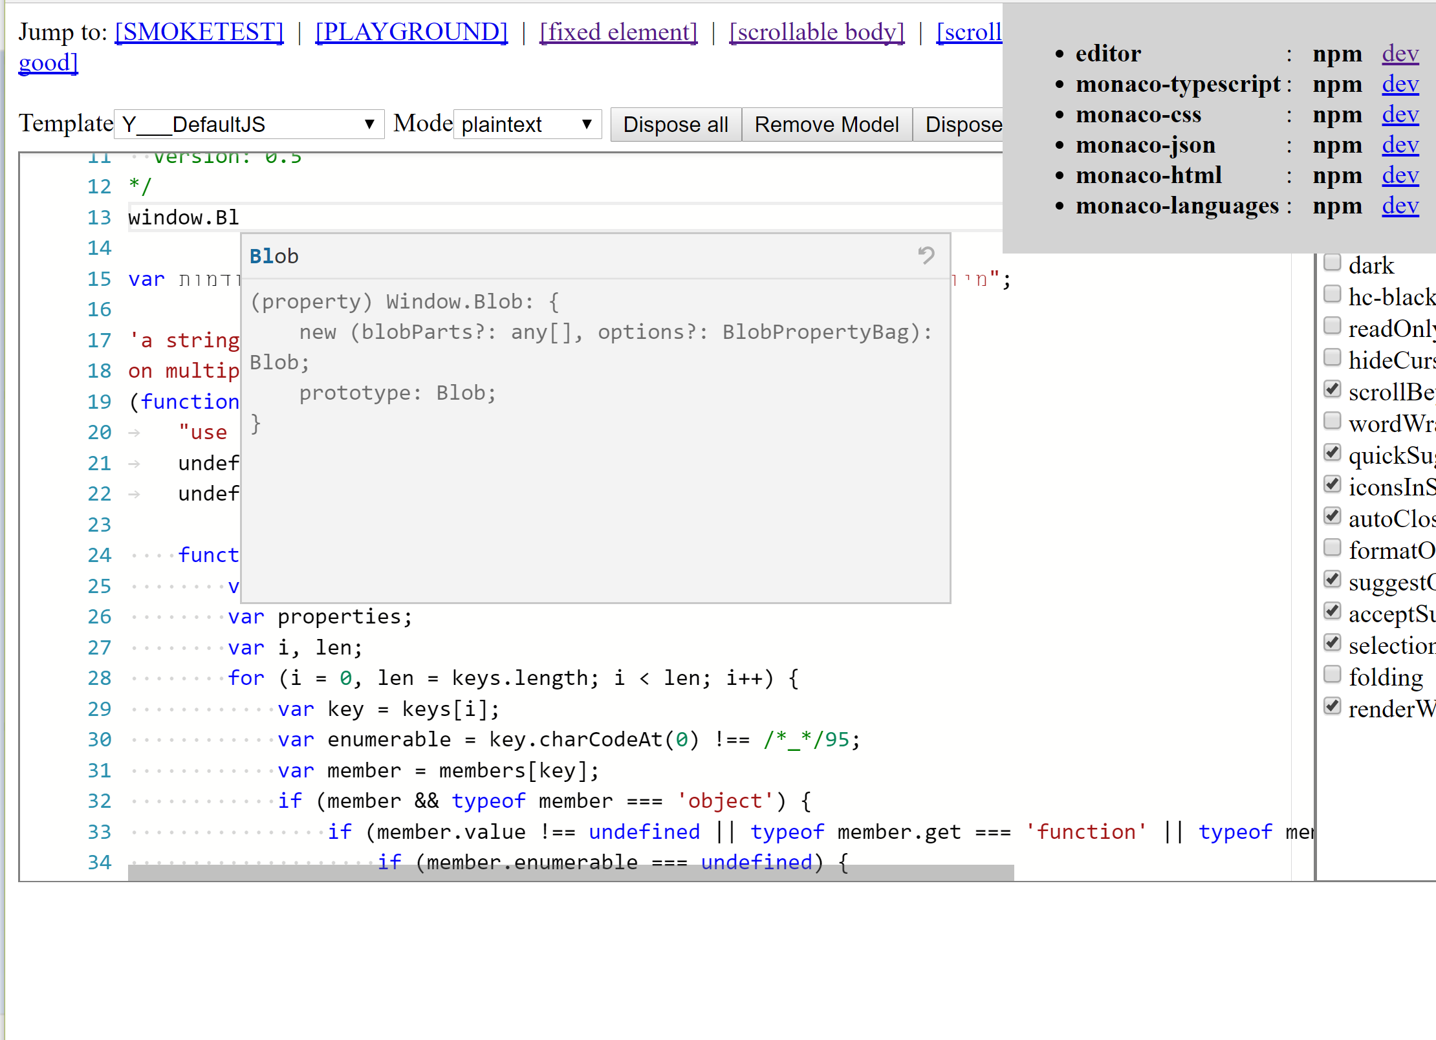
Task: Open the dev link for monaco-css
Action: point(1400,114)
